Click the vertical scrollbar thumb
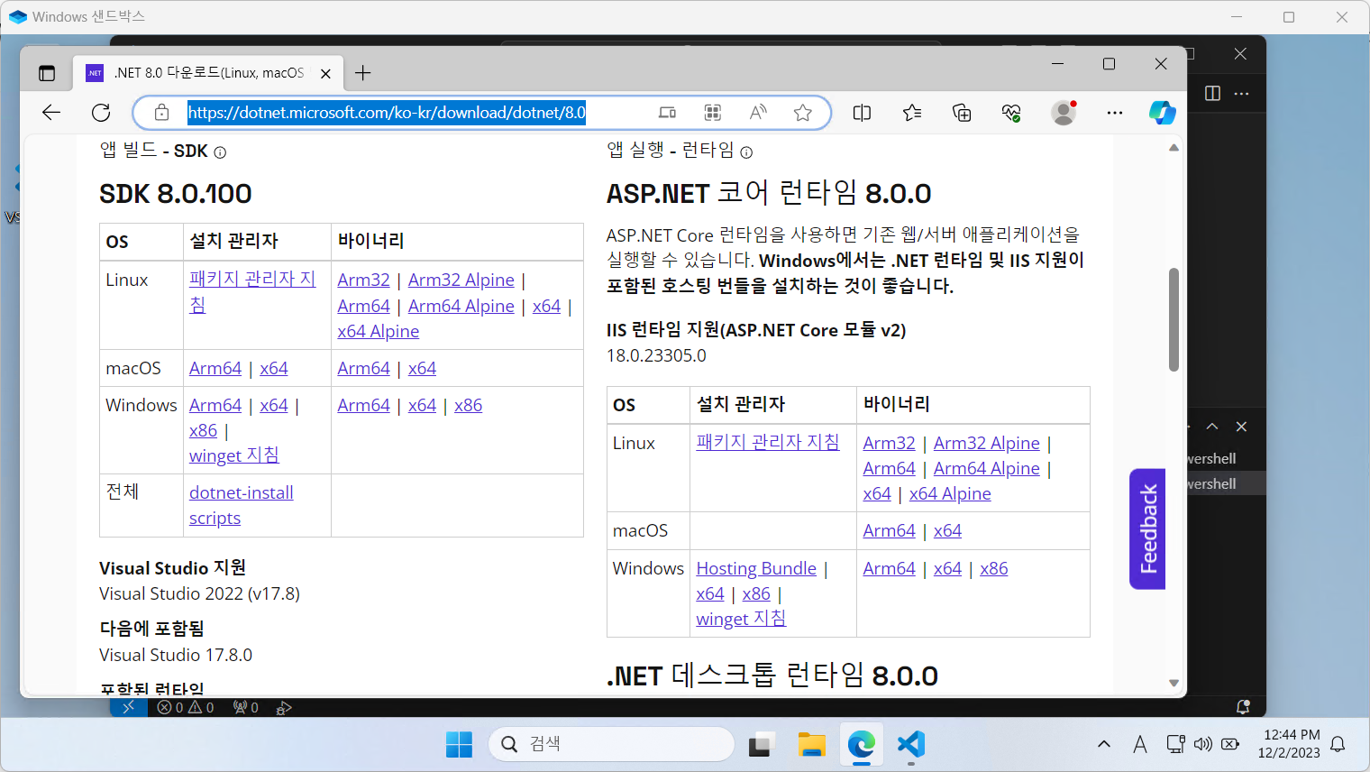The height and width of the screenshot is (772, 1370). pos(1174,319)
